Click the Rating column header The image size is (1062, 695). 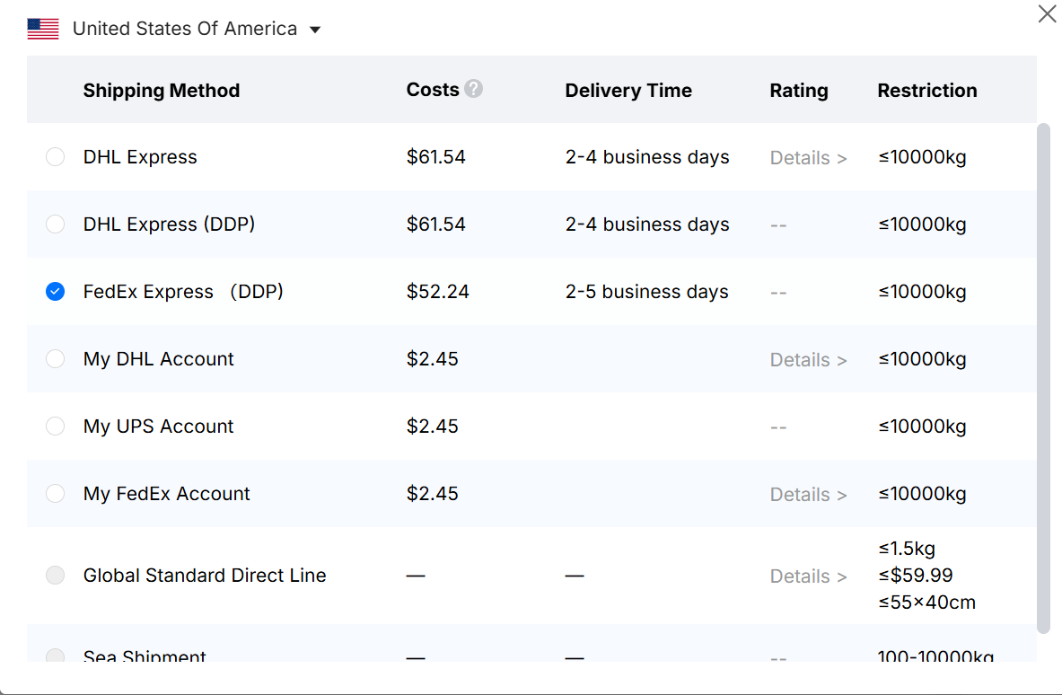tap(799, 90)
